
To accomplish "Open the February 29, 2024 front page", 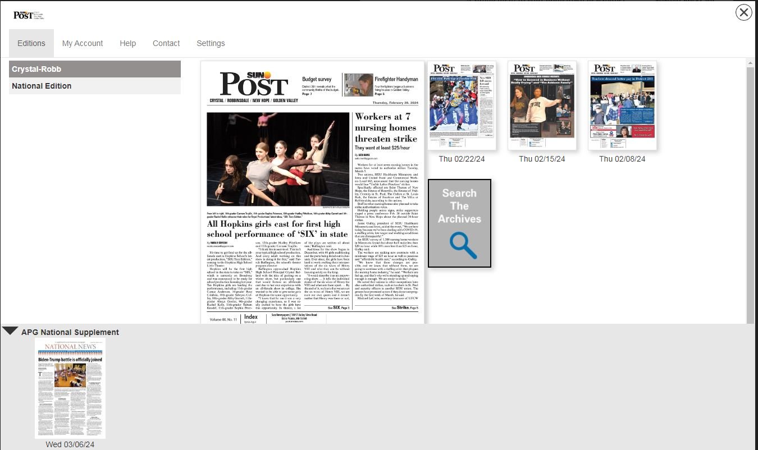I will [x=312, y=192].
